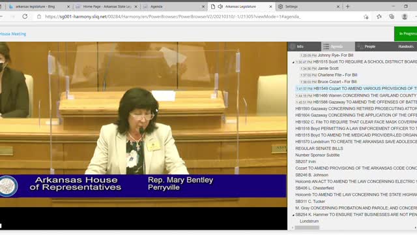
Task: Click the agenda horizontal scrollbar thumb
Action: pyautogui.click(x=307, y=228)
